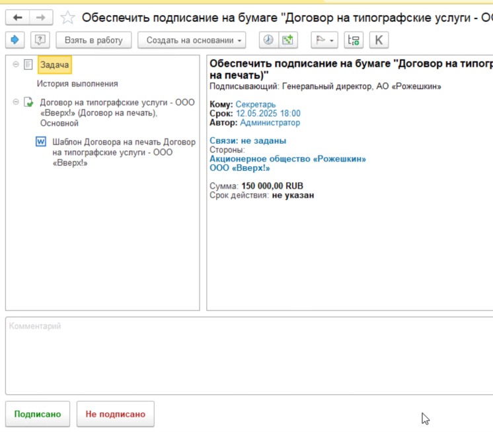Screen dimensions: 493x432
Task: Open the 'Шаблон Договора на печать' Word file
Action: (124, 152)
